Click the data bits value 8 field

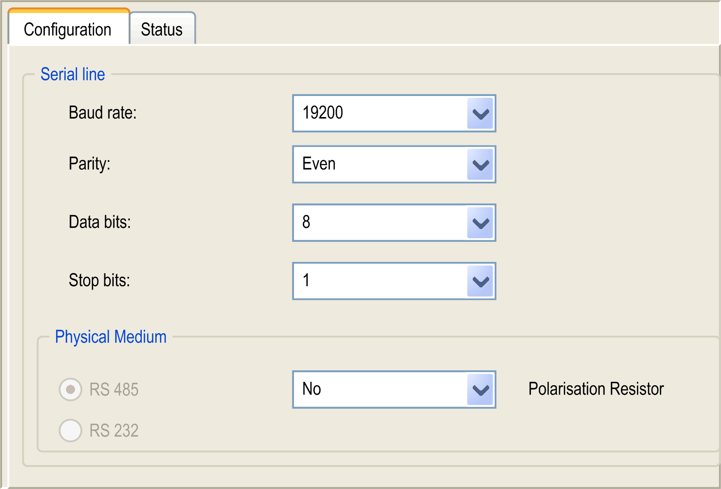point(379,223)
